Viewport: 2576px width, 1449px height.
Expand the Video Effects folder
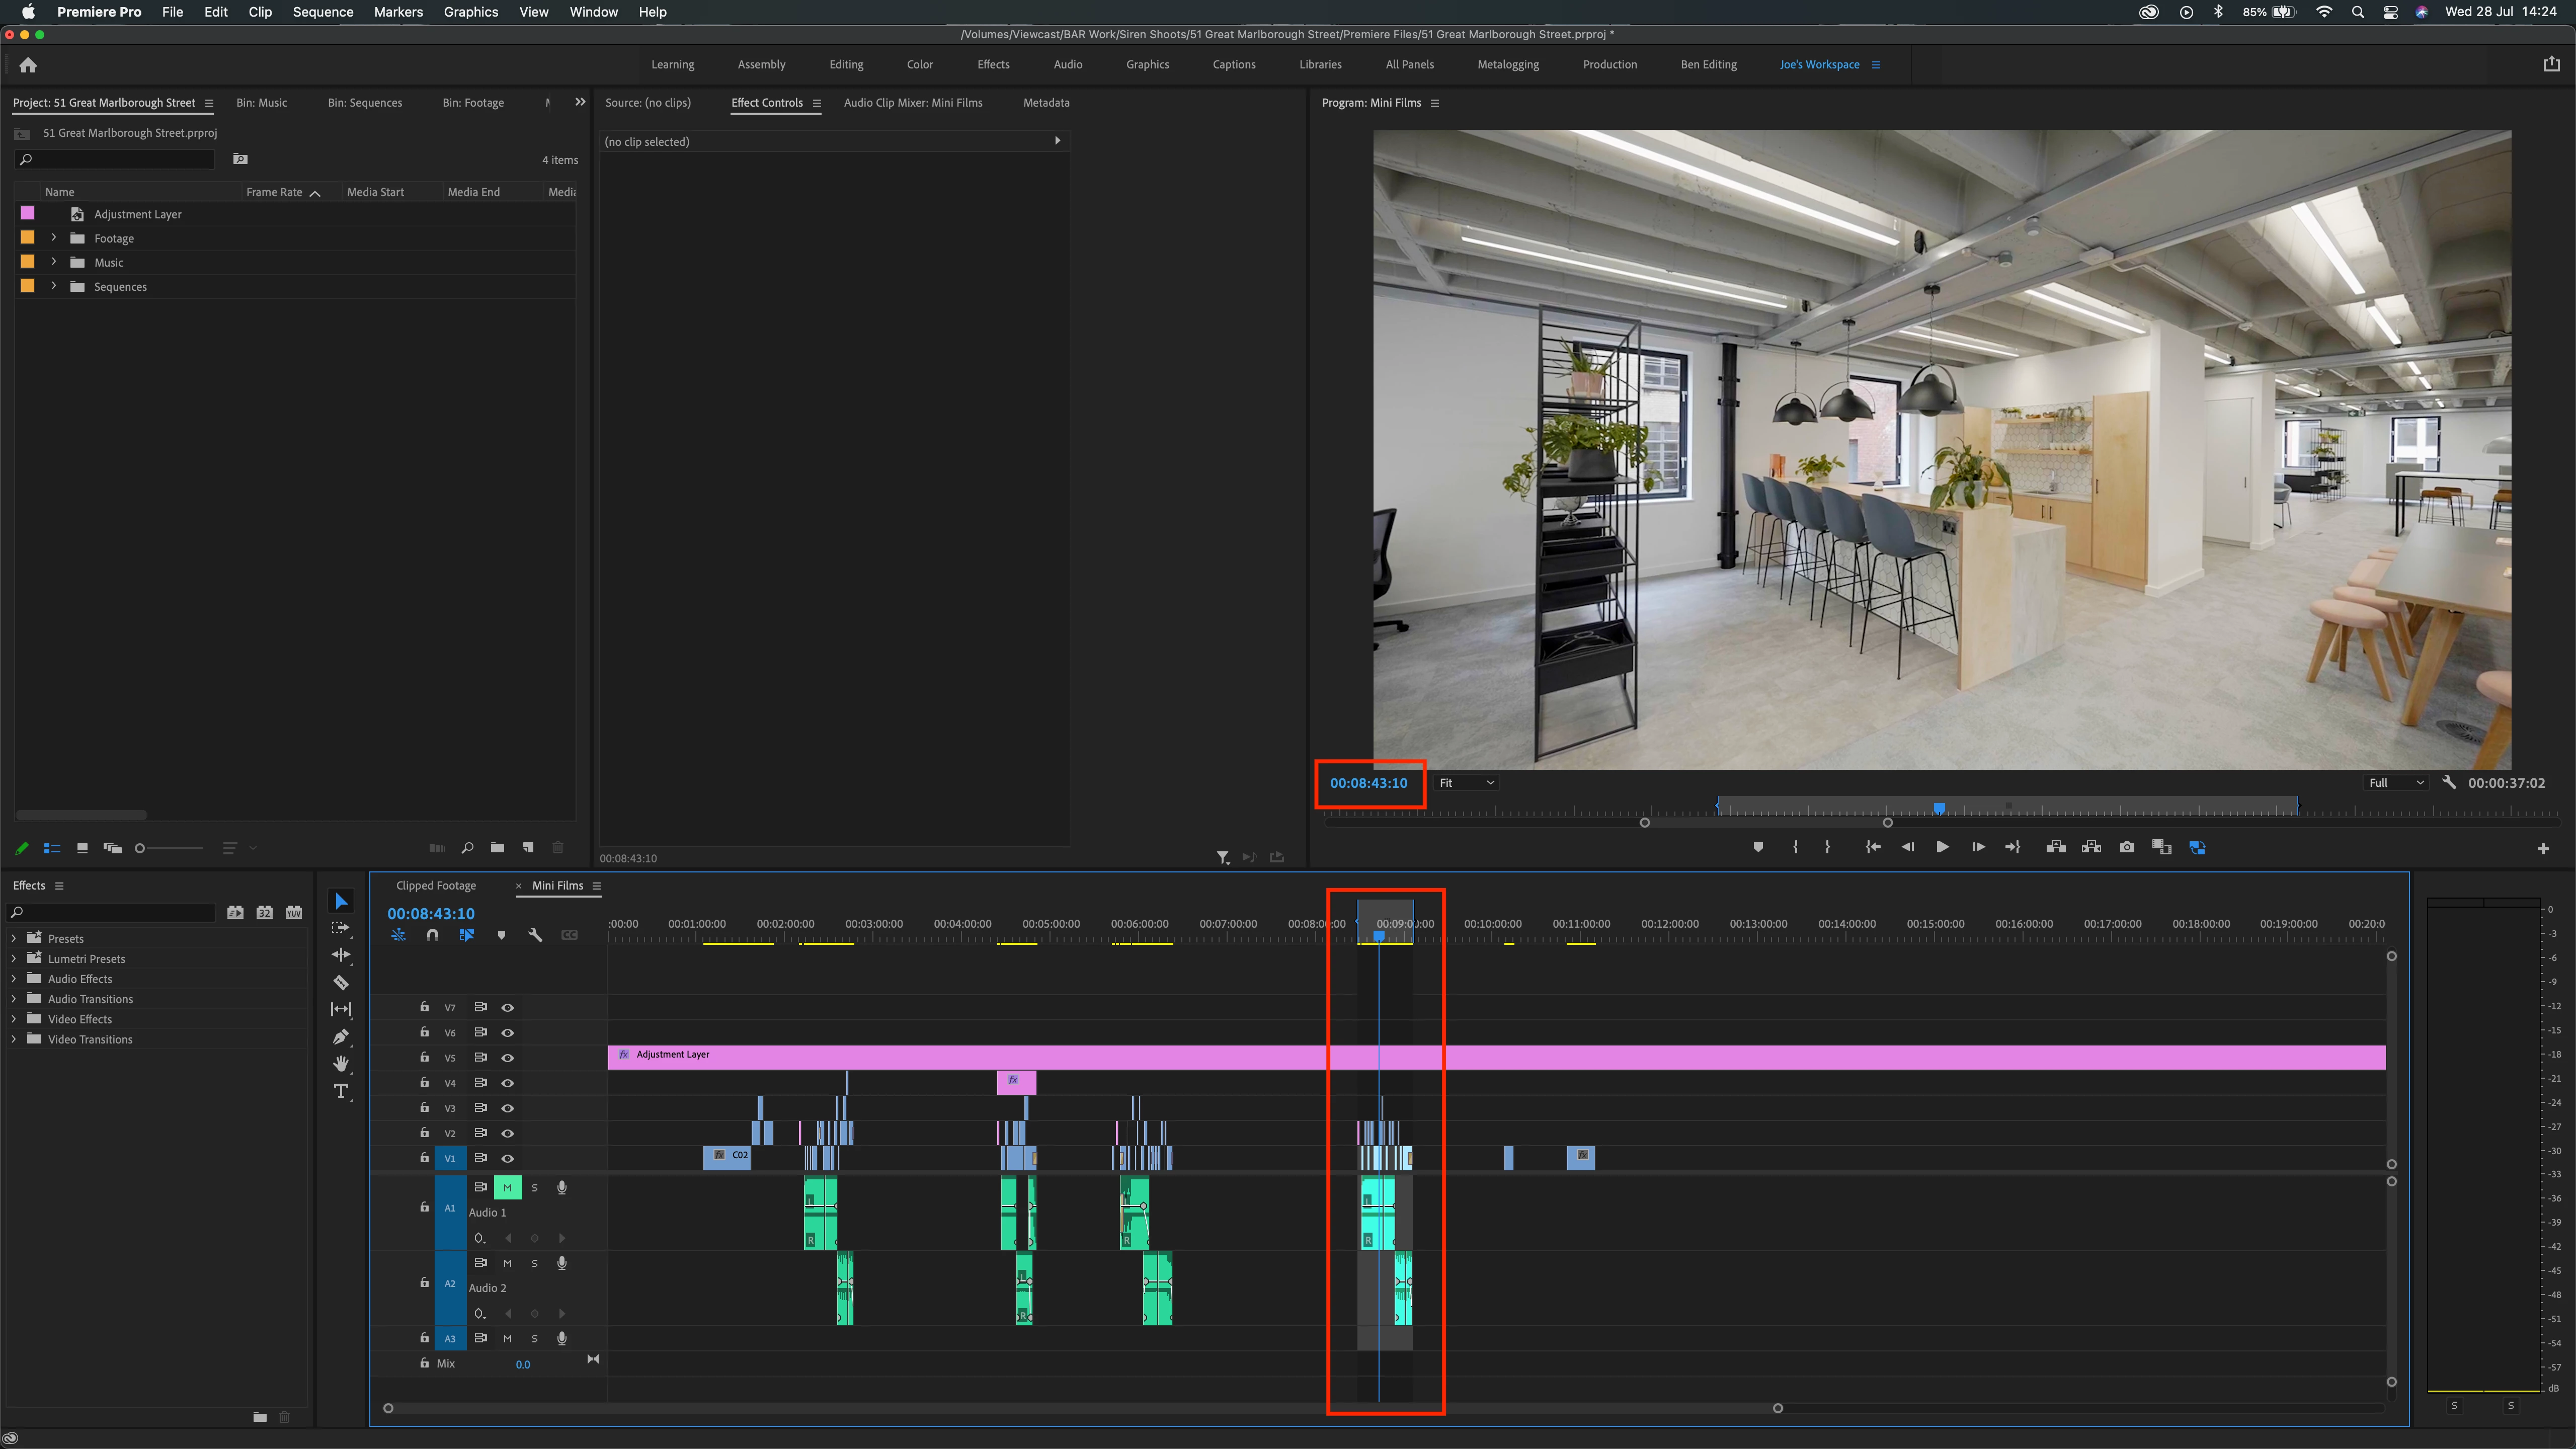point(14,1019)
